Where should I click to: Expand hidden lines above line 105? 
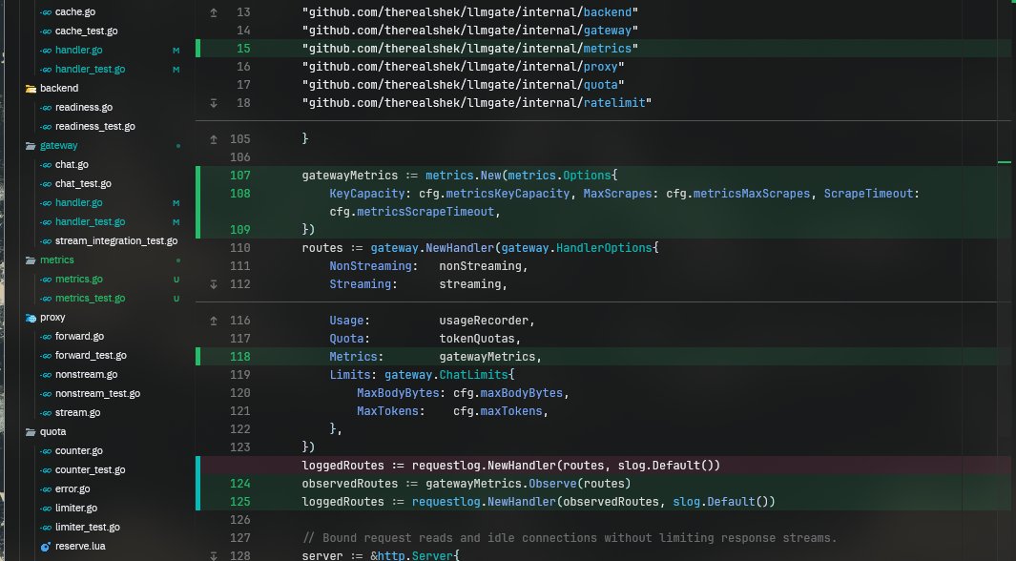click(213, 139)
